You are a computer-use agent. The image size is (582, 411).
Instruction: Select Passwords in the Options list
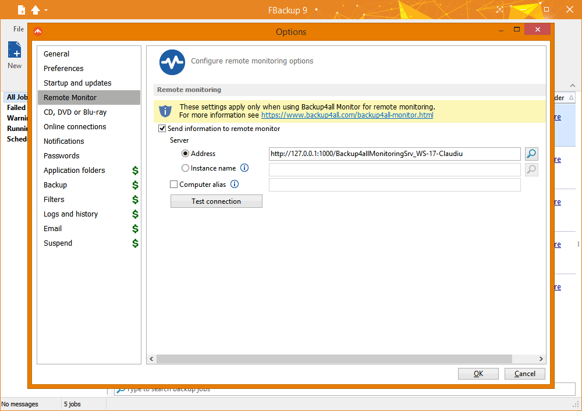(x=89, y=155)
